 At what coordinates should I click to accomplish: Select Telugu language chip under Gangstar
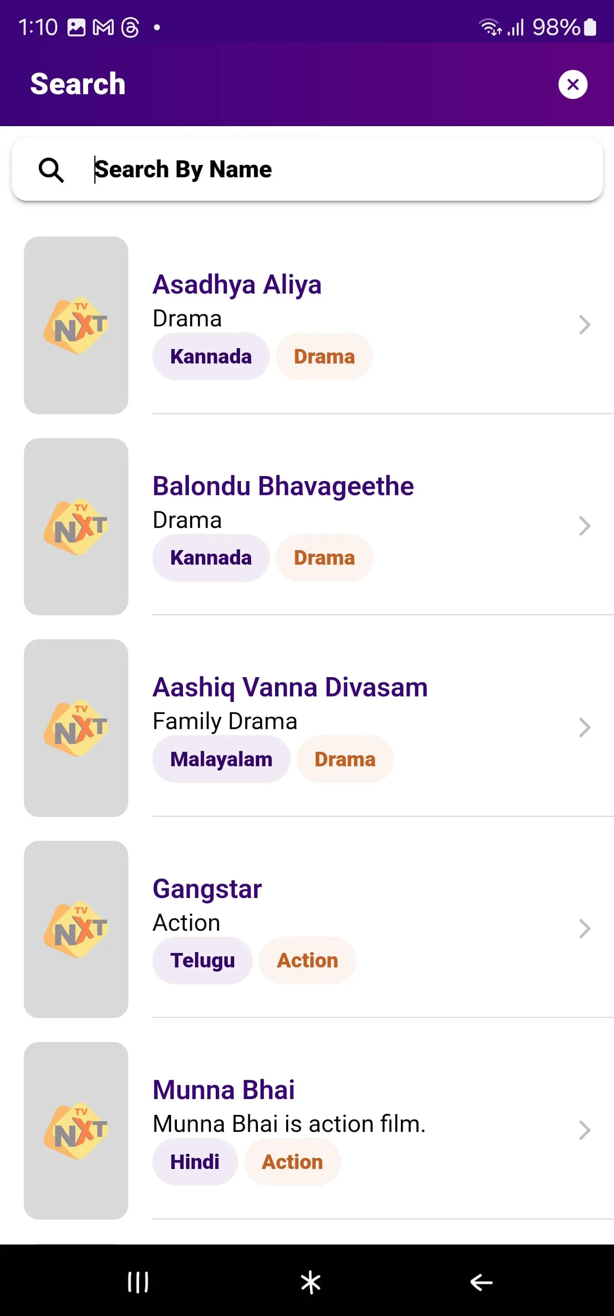click(x=203, y=960)
